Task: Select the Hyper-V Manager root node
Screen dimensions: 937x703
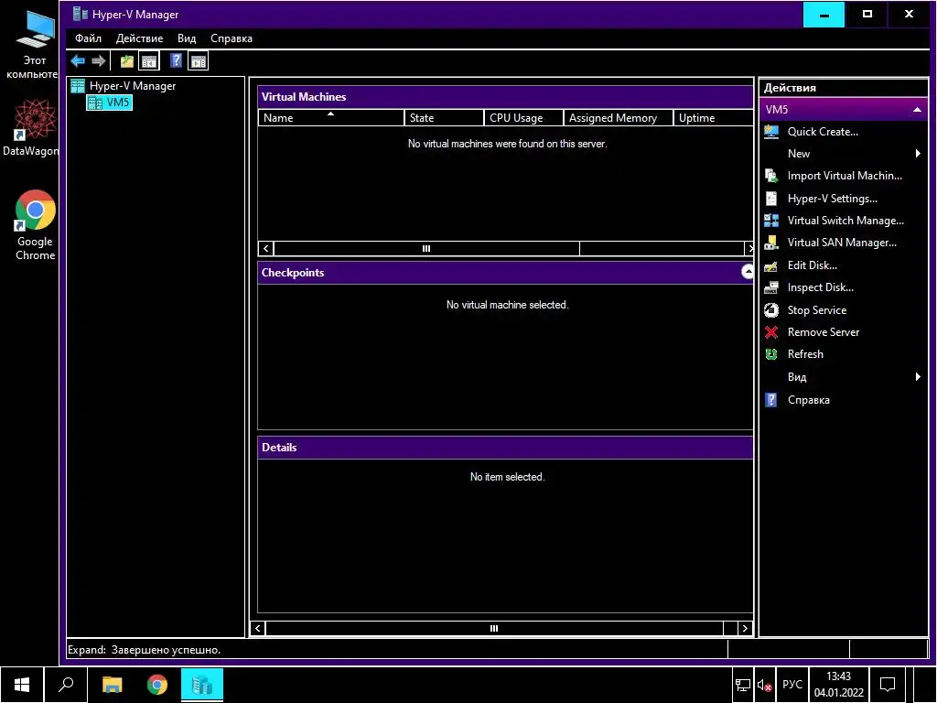Action: click(124, 86)
